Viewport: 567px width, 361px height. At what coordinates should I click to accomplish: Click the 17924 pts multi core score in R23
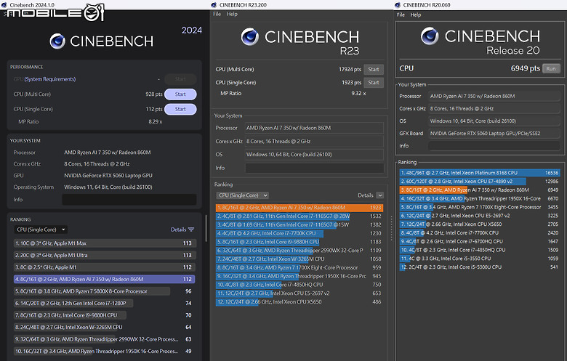pos(350,70)
